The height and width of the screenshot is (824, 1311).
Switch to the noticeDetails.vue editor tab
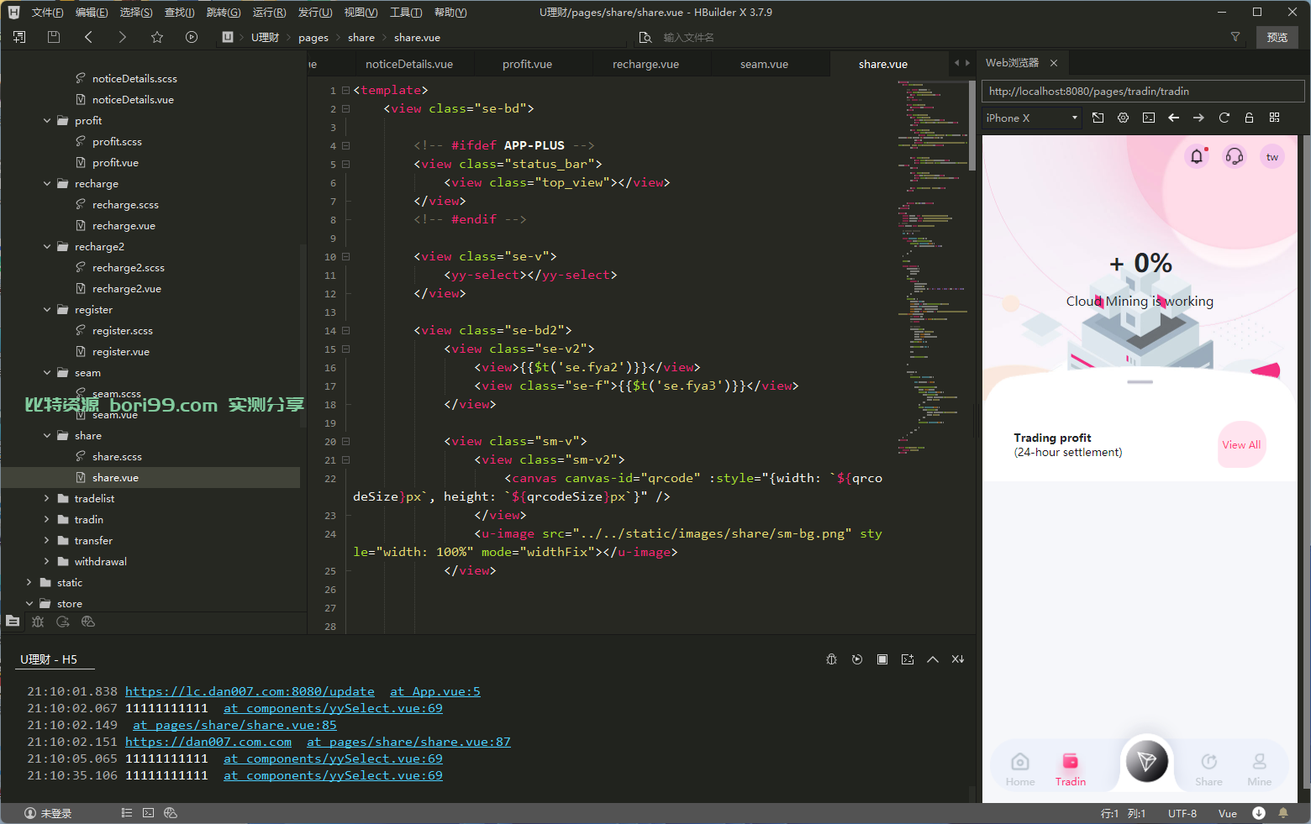[409, 64]
